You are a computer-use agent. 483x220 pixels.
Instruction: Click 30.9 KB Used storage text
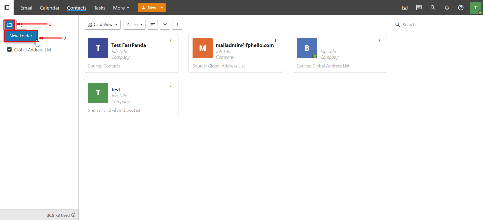pyautogui.click(x=58, y=215)
